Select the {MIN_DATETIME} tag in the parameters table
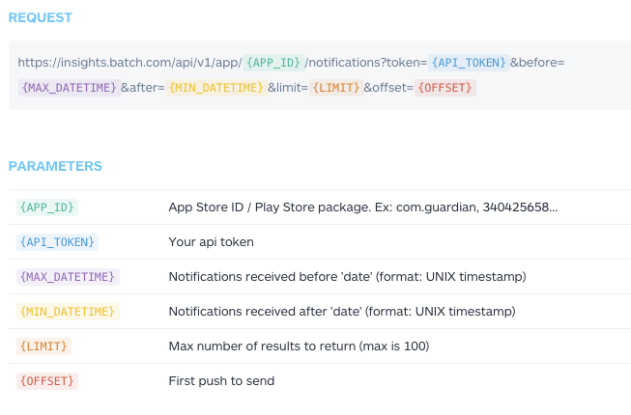 point(68,312)
